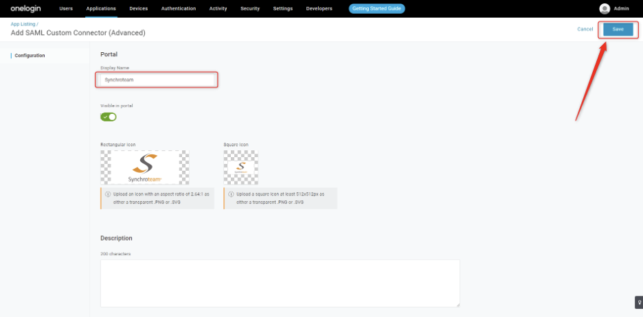This screenshot has width=643, height=317.
Task: Open the Authentication menu
Action: (x=179, y=9)
